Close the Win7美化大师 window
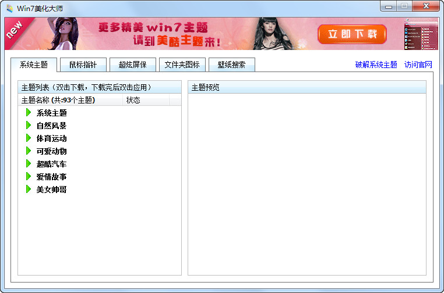444x293 pixels. click(x=426, y=6)
